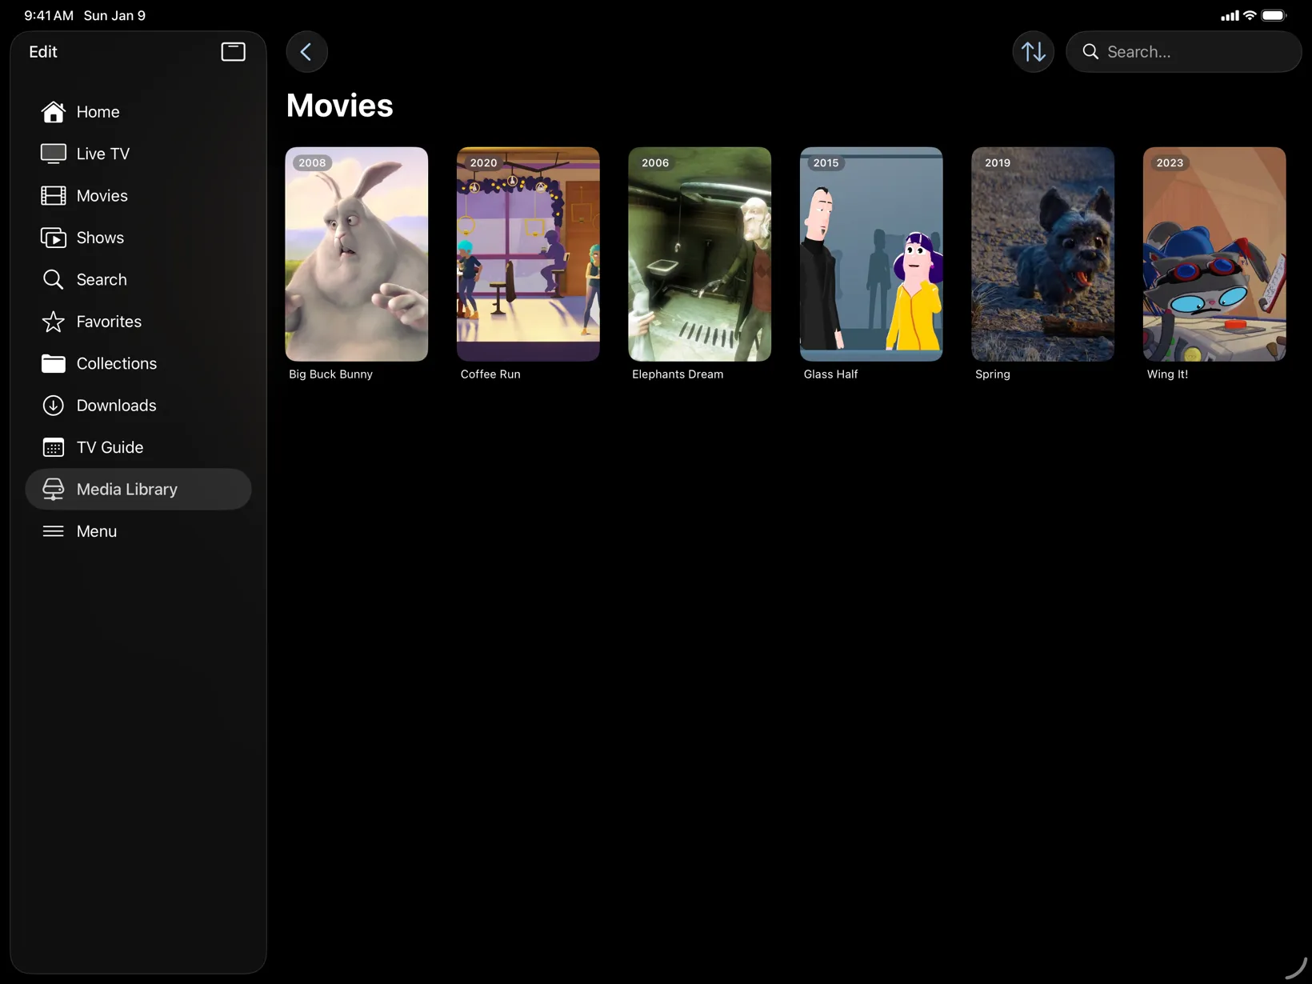
Task: Click the Glass Half title text
Action: 830,374
